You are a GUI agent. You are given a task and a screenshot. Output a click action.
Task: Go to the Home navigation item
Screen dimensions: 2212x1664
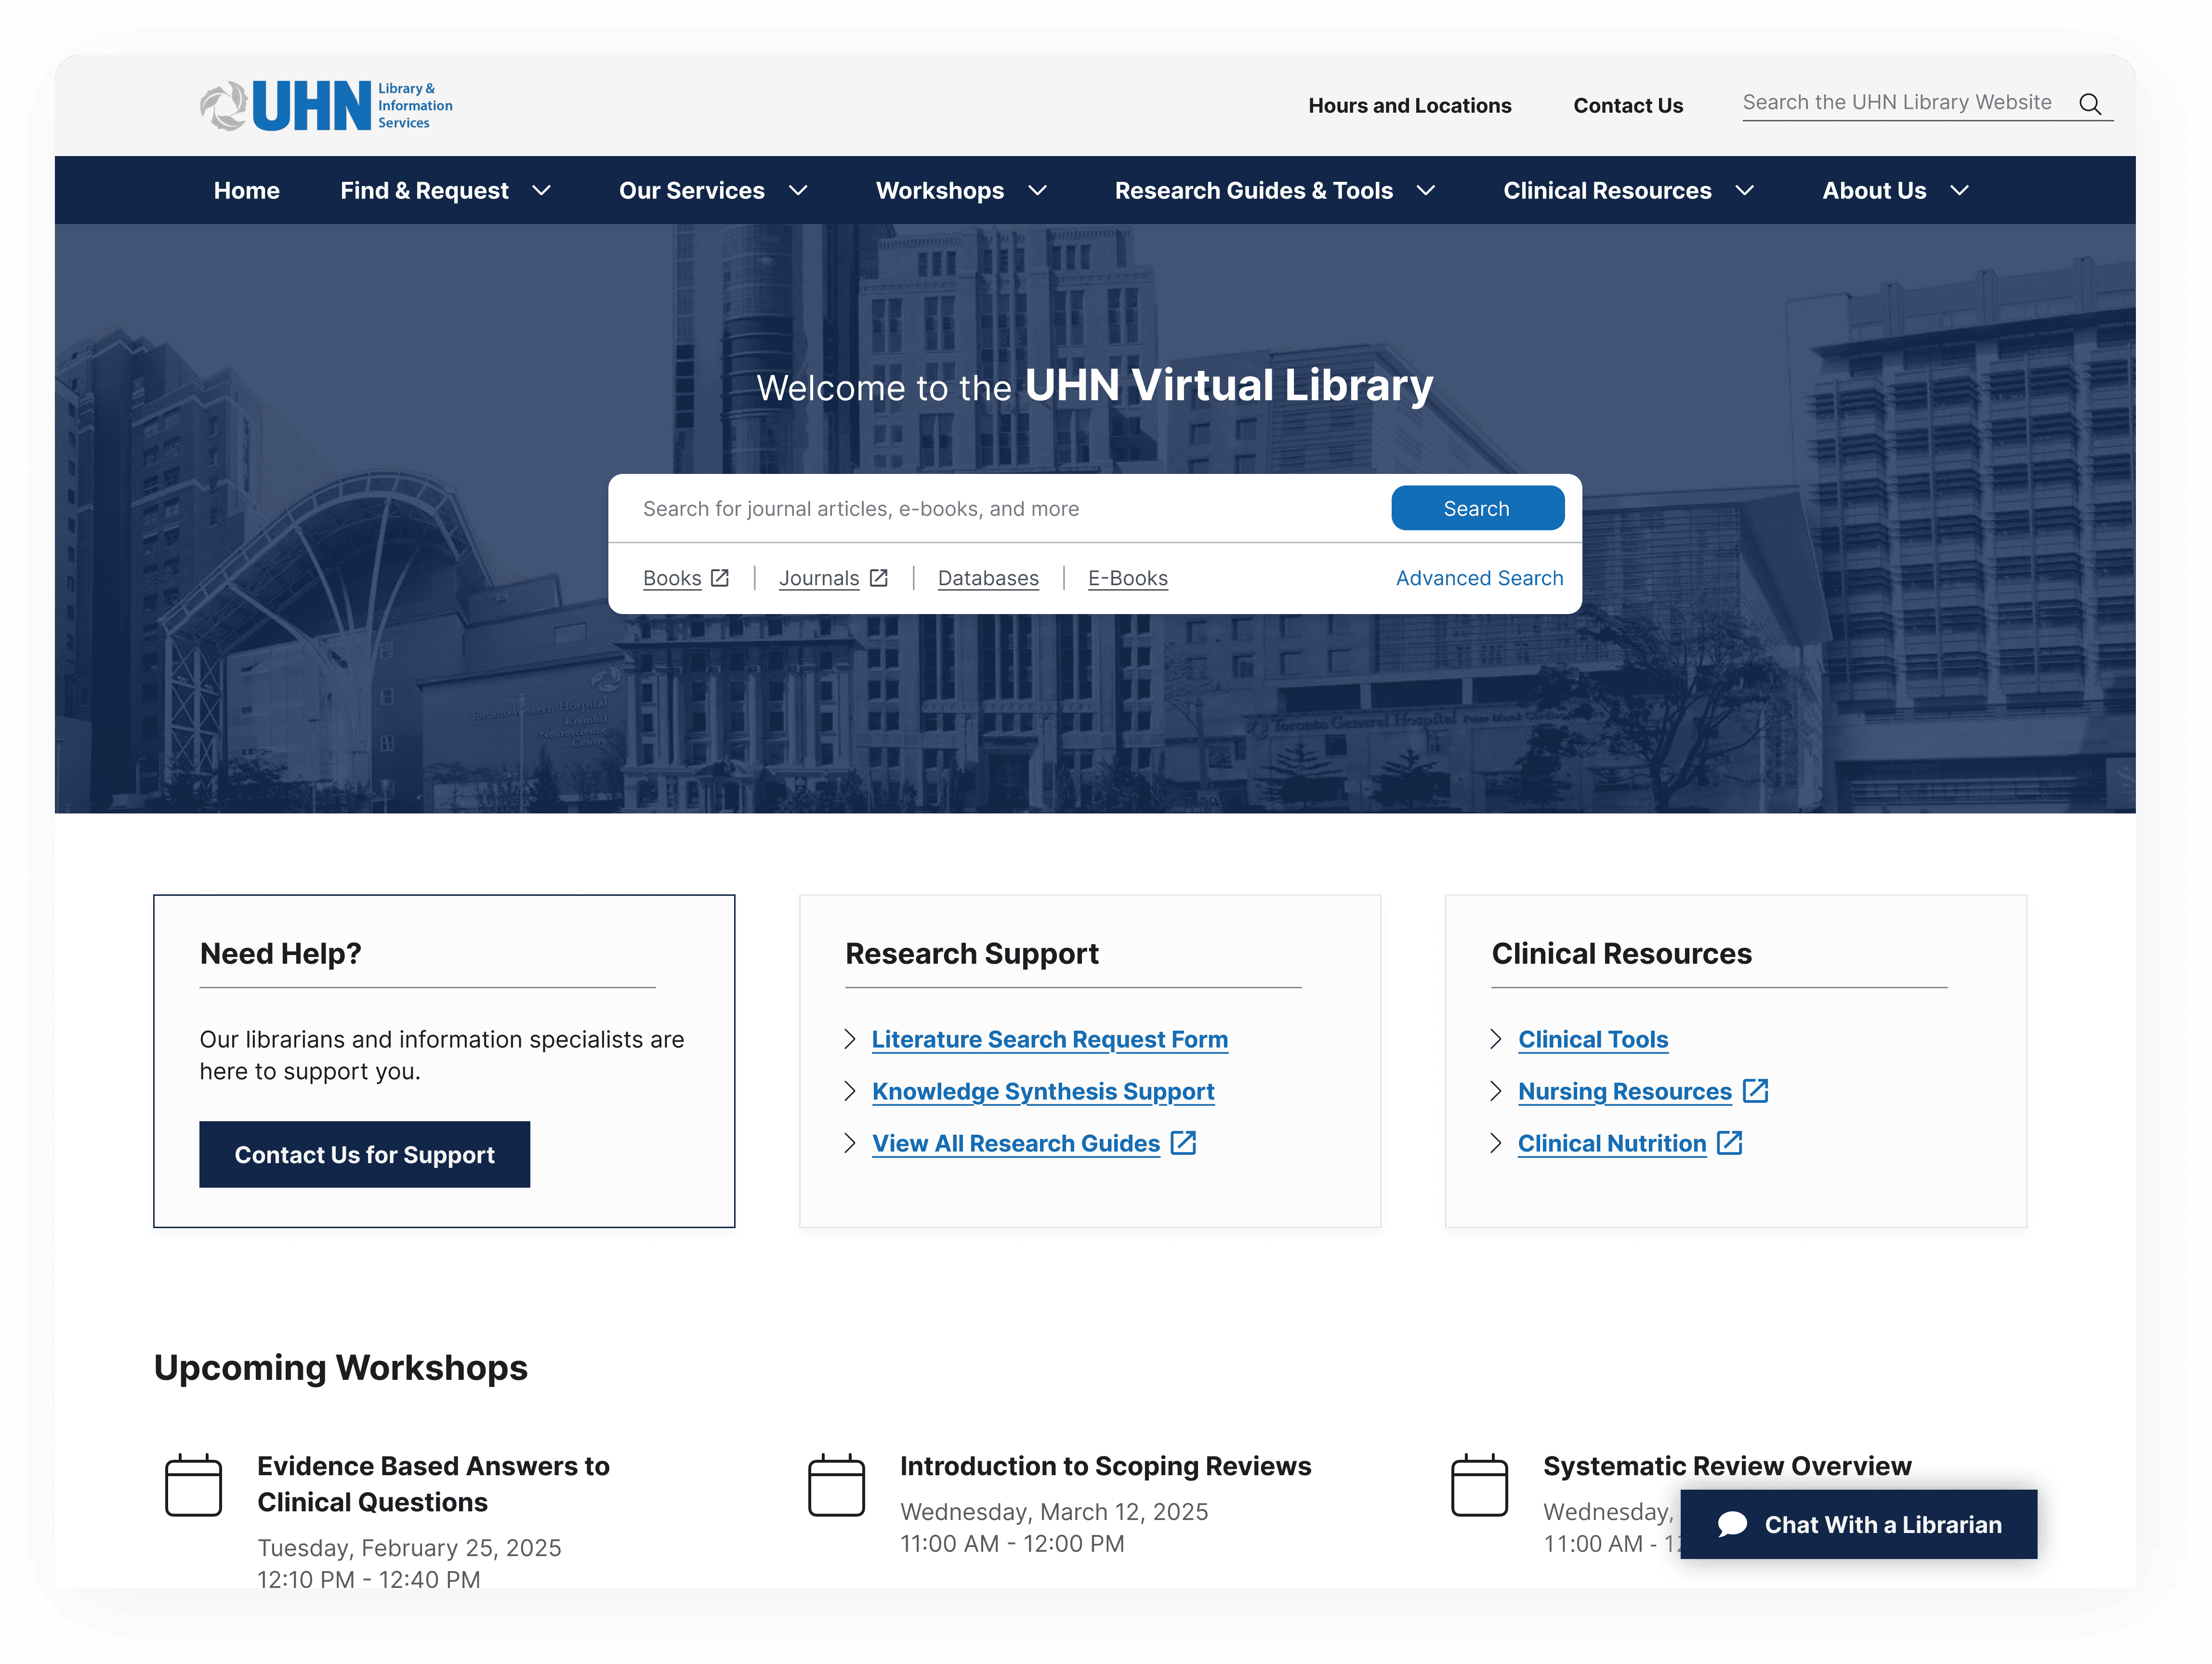246,191
